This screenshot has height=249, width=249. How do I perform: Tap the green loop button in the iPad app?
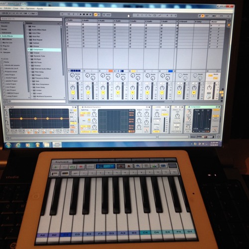tap(73, 167)
